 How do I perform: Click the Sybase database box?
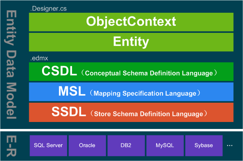coord(204,145)
